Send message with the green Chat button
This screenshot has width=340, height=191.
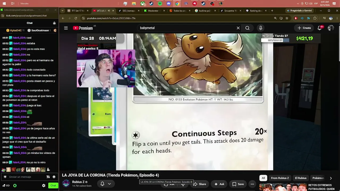pos(53,186)
